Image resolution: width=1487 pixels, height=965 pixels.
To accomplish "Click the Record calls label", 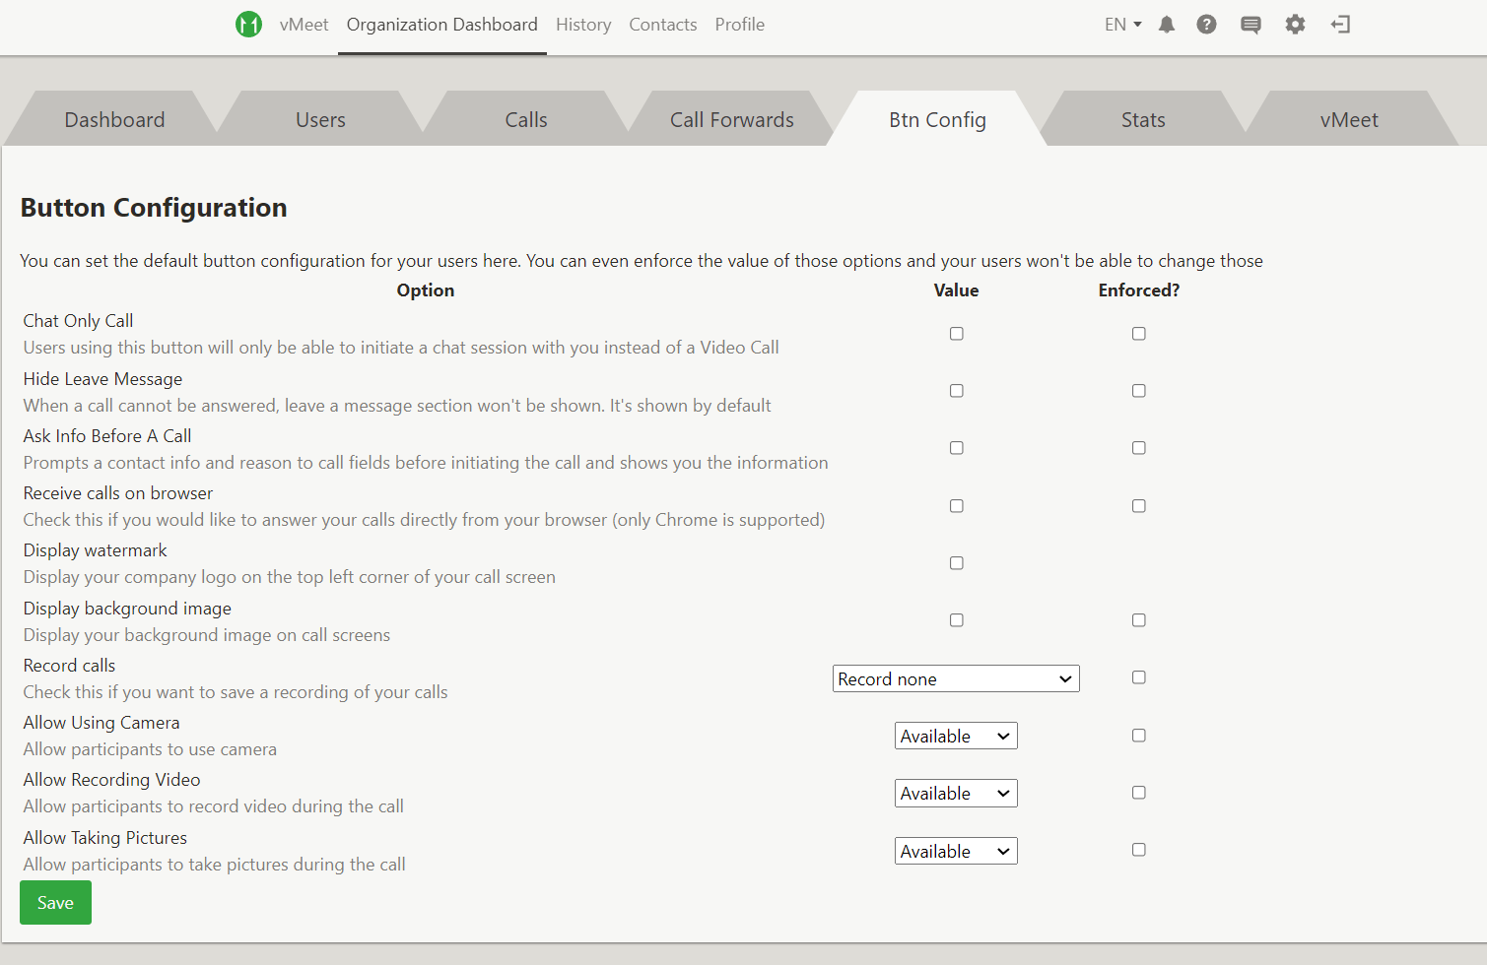I will [69, 666].
